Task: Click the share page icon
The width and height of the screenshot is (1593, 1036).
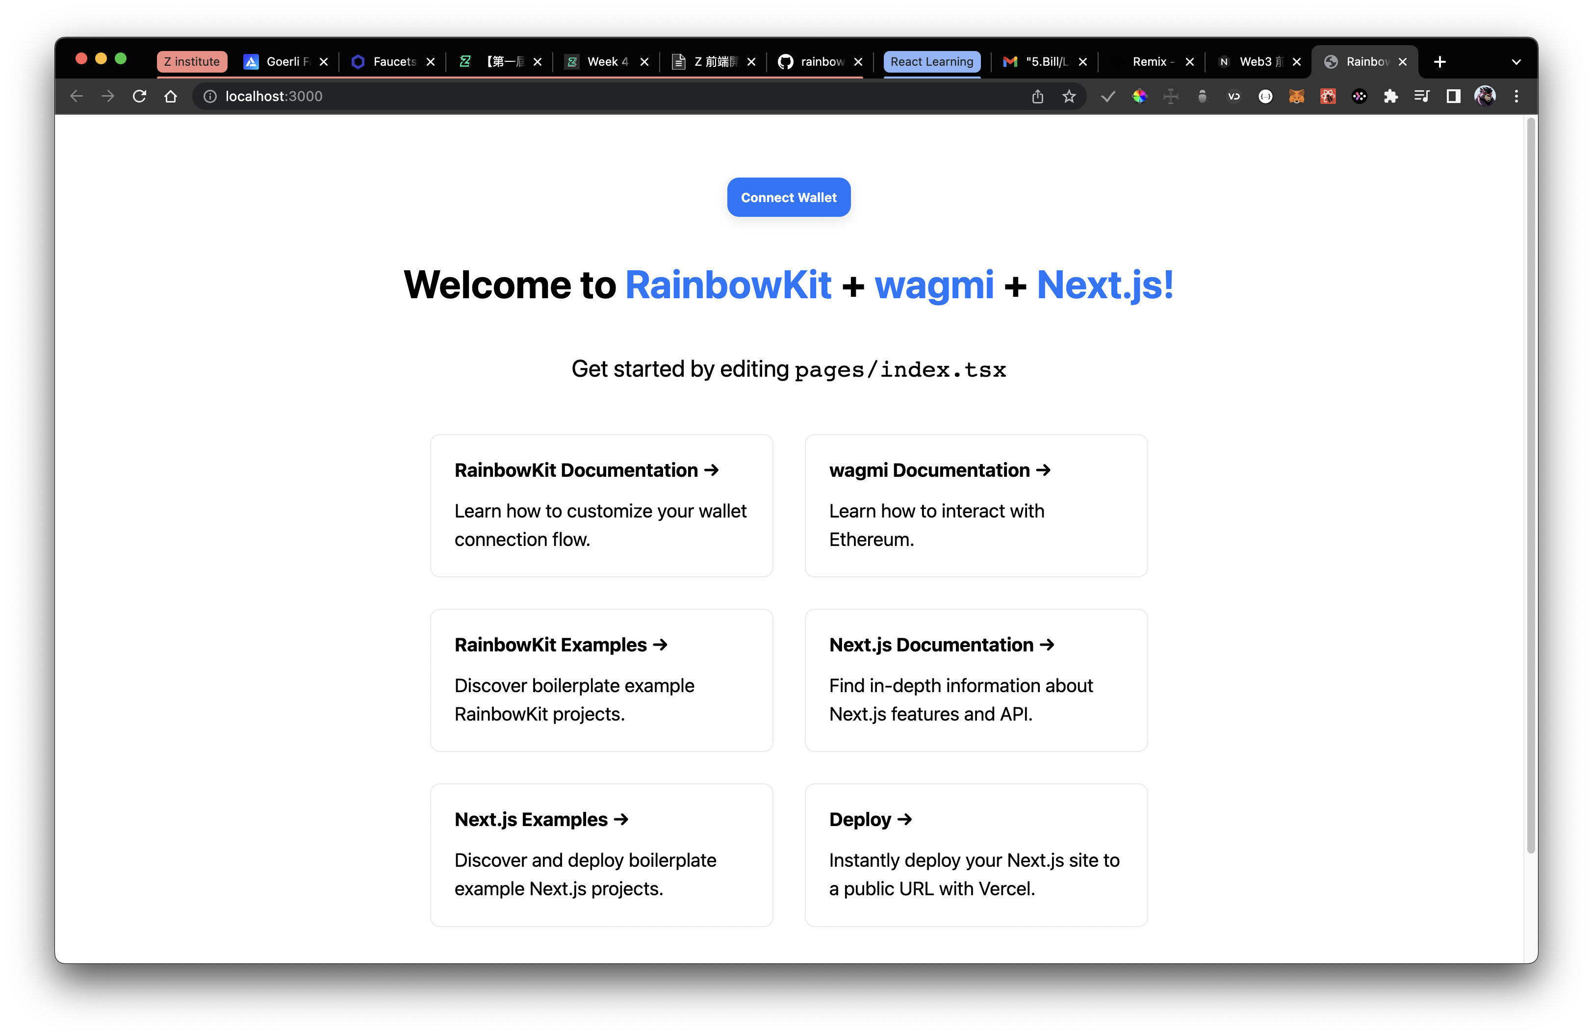Action: tap(1037, 96)
